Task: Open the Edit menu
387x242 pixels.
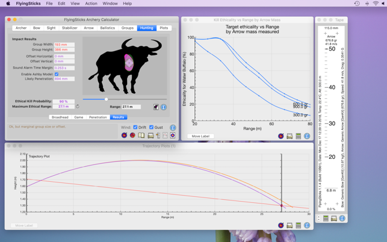Action: pos(61,4)
